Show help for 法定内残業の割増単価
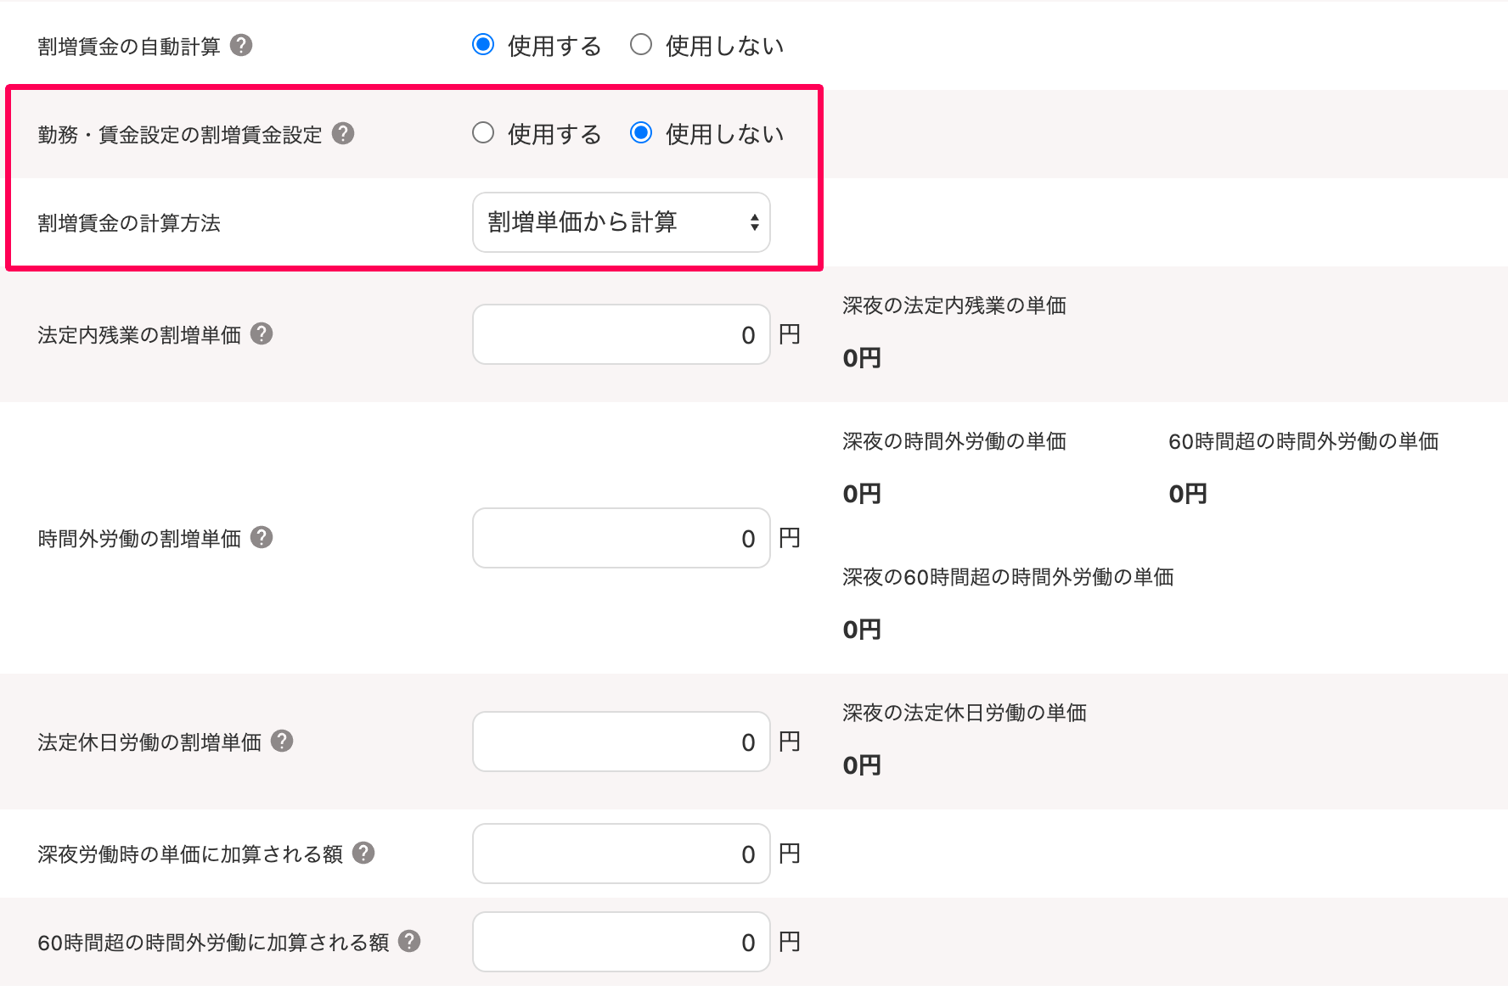The width and height of the screenshot is (1508, 991). click(x=262, y=333)
